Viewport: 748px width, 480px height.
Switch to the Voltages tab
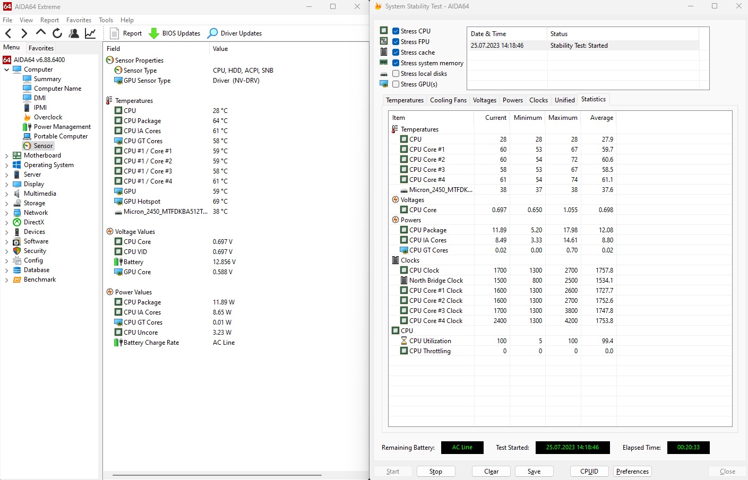(484, 100)
